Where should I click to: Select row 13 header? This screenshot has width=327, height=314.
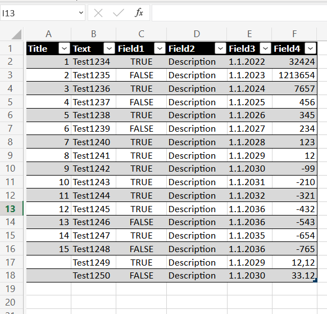(x=11, y=209)
